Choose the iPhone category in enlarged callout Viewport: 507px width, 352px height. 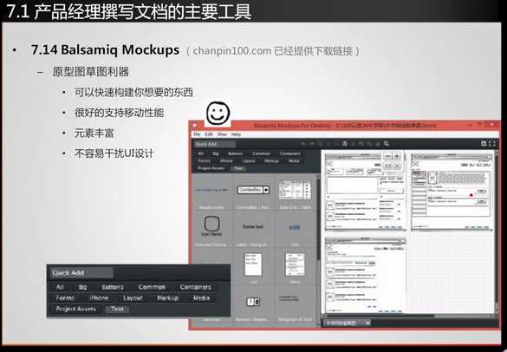click(x=99, y=298)
